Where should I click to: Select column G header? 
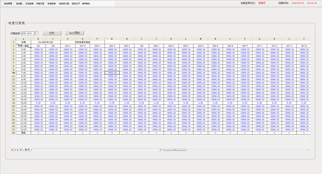click(x=112, y=39)
